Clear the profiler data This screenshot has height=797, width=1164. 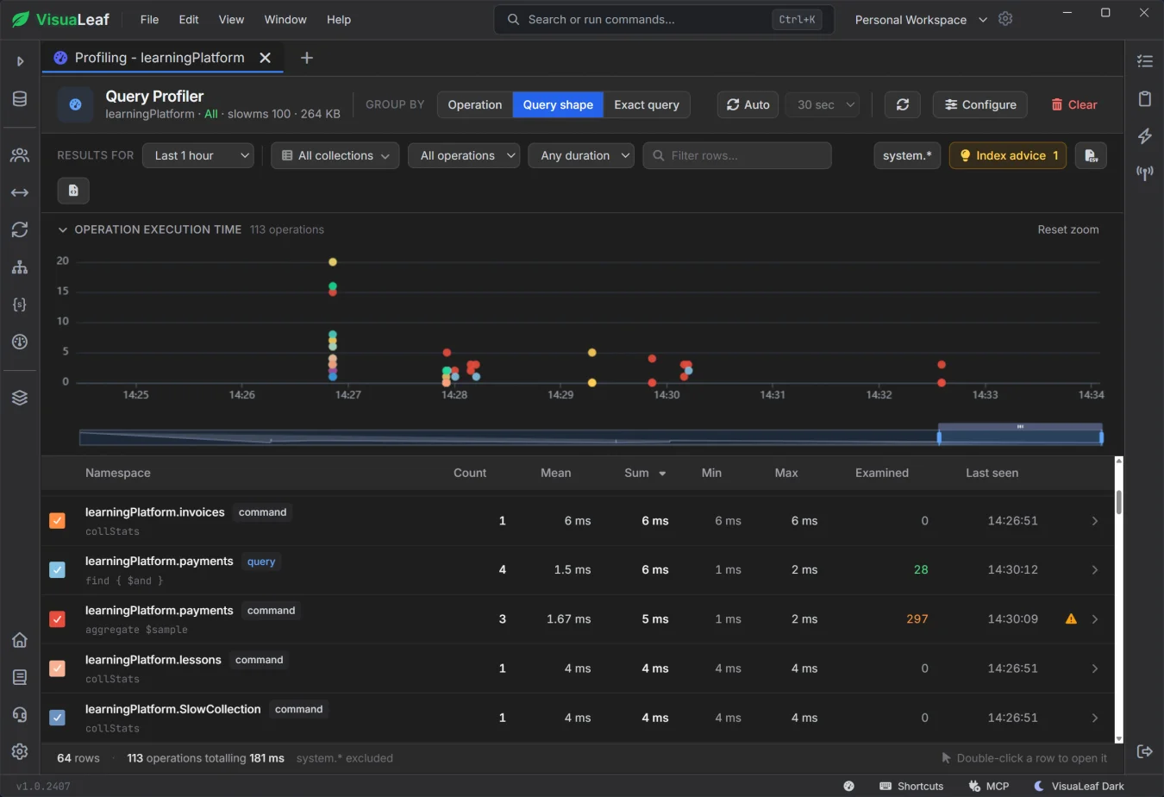click(x=1073, y=104)
